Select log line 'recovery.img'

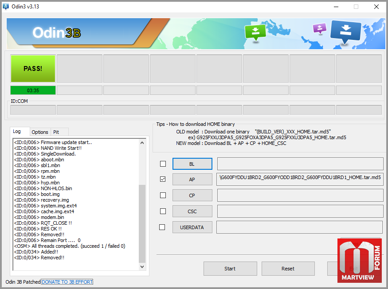(42, 200)
